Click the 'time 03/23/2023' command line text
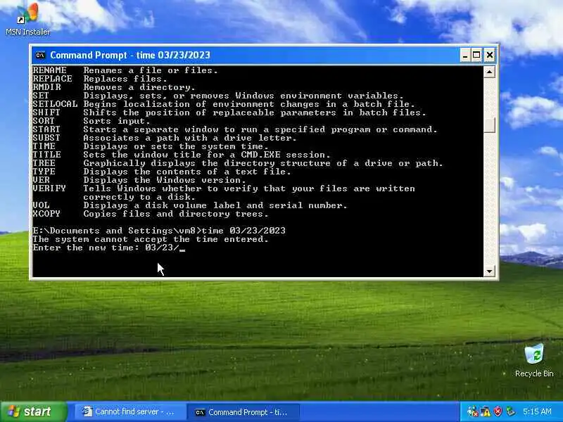The image size is (563, 422). coord(243,231)
